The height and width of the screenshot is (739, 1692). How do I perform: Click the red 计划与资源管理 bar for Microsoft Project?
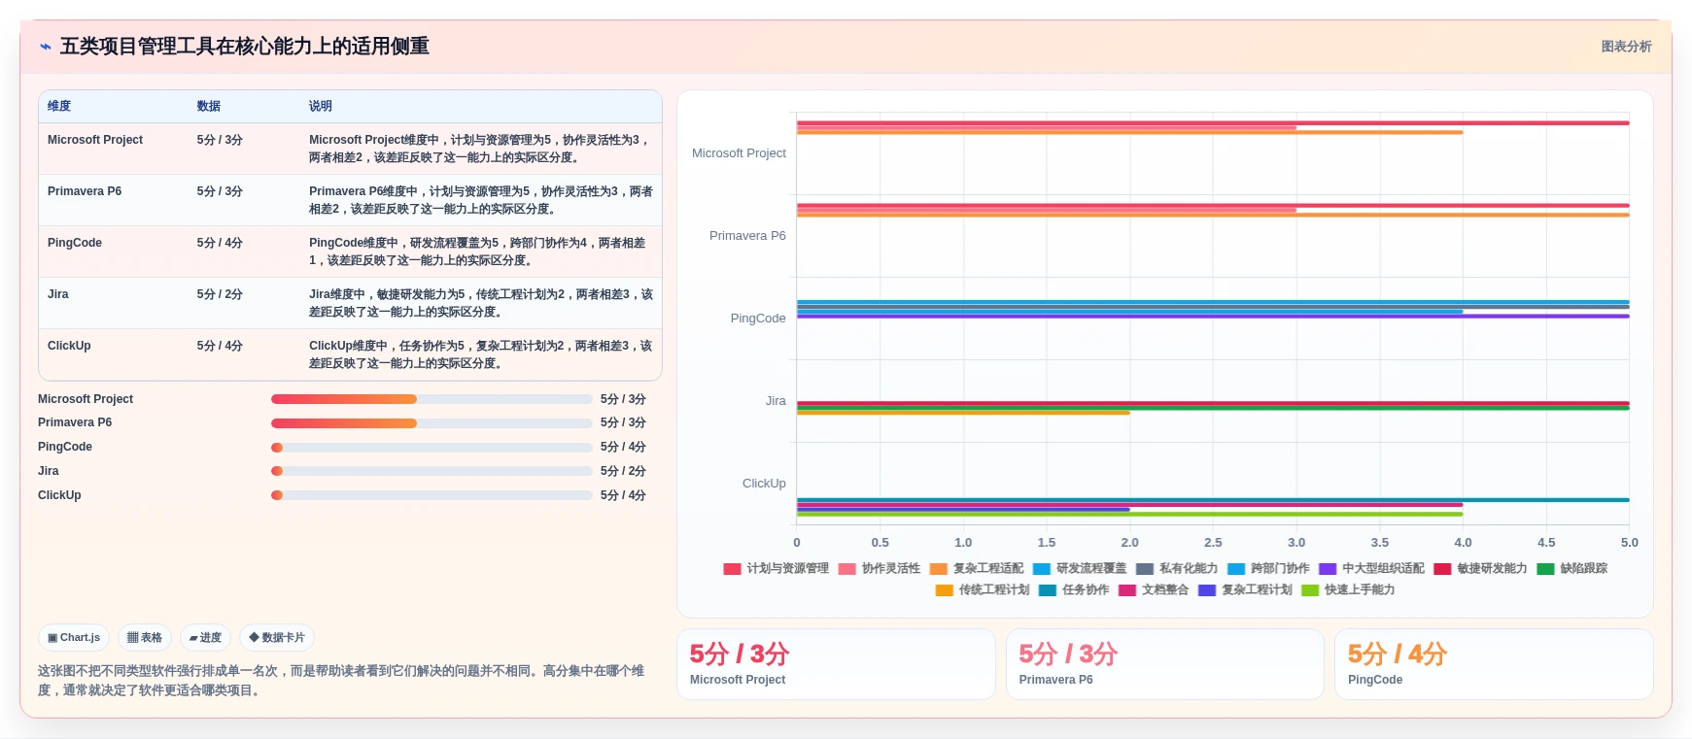(1213, 123)
